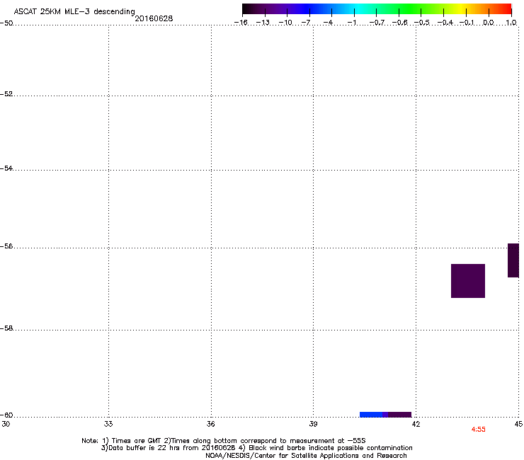This screenshot has width=524, height=460.
Task: Click the 39 longitude axis label
Action: point(313,424)
